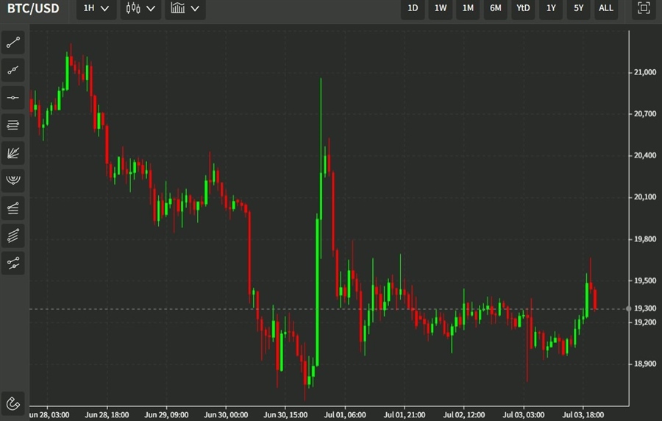Set chart range to 1D
The image size is (662, 421).
click(x=413, y=8)
